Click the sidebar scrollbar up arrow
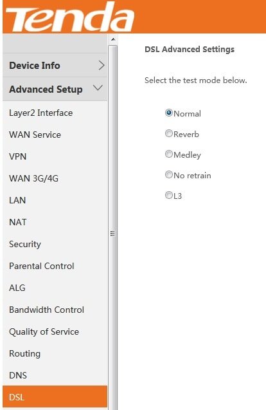 coord(113,39)
